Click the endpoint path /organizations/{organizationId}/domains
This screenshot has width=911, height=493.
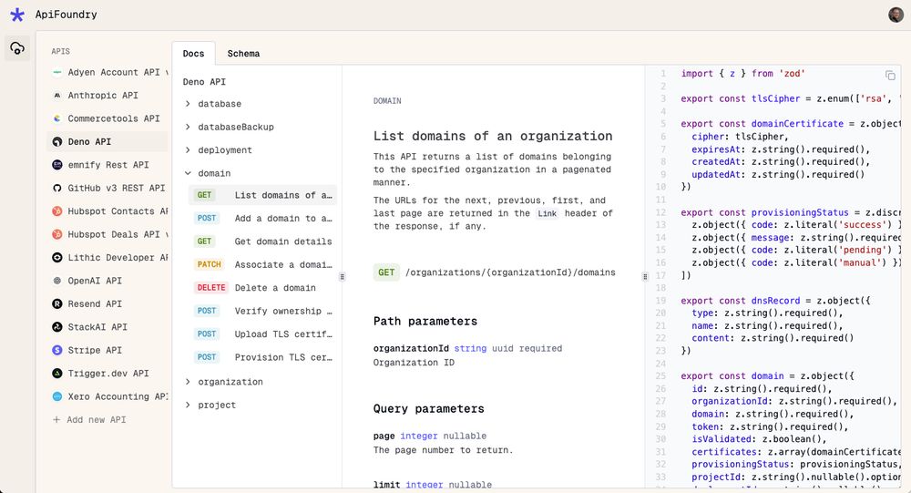511,272
